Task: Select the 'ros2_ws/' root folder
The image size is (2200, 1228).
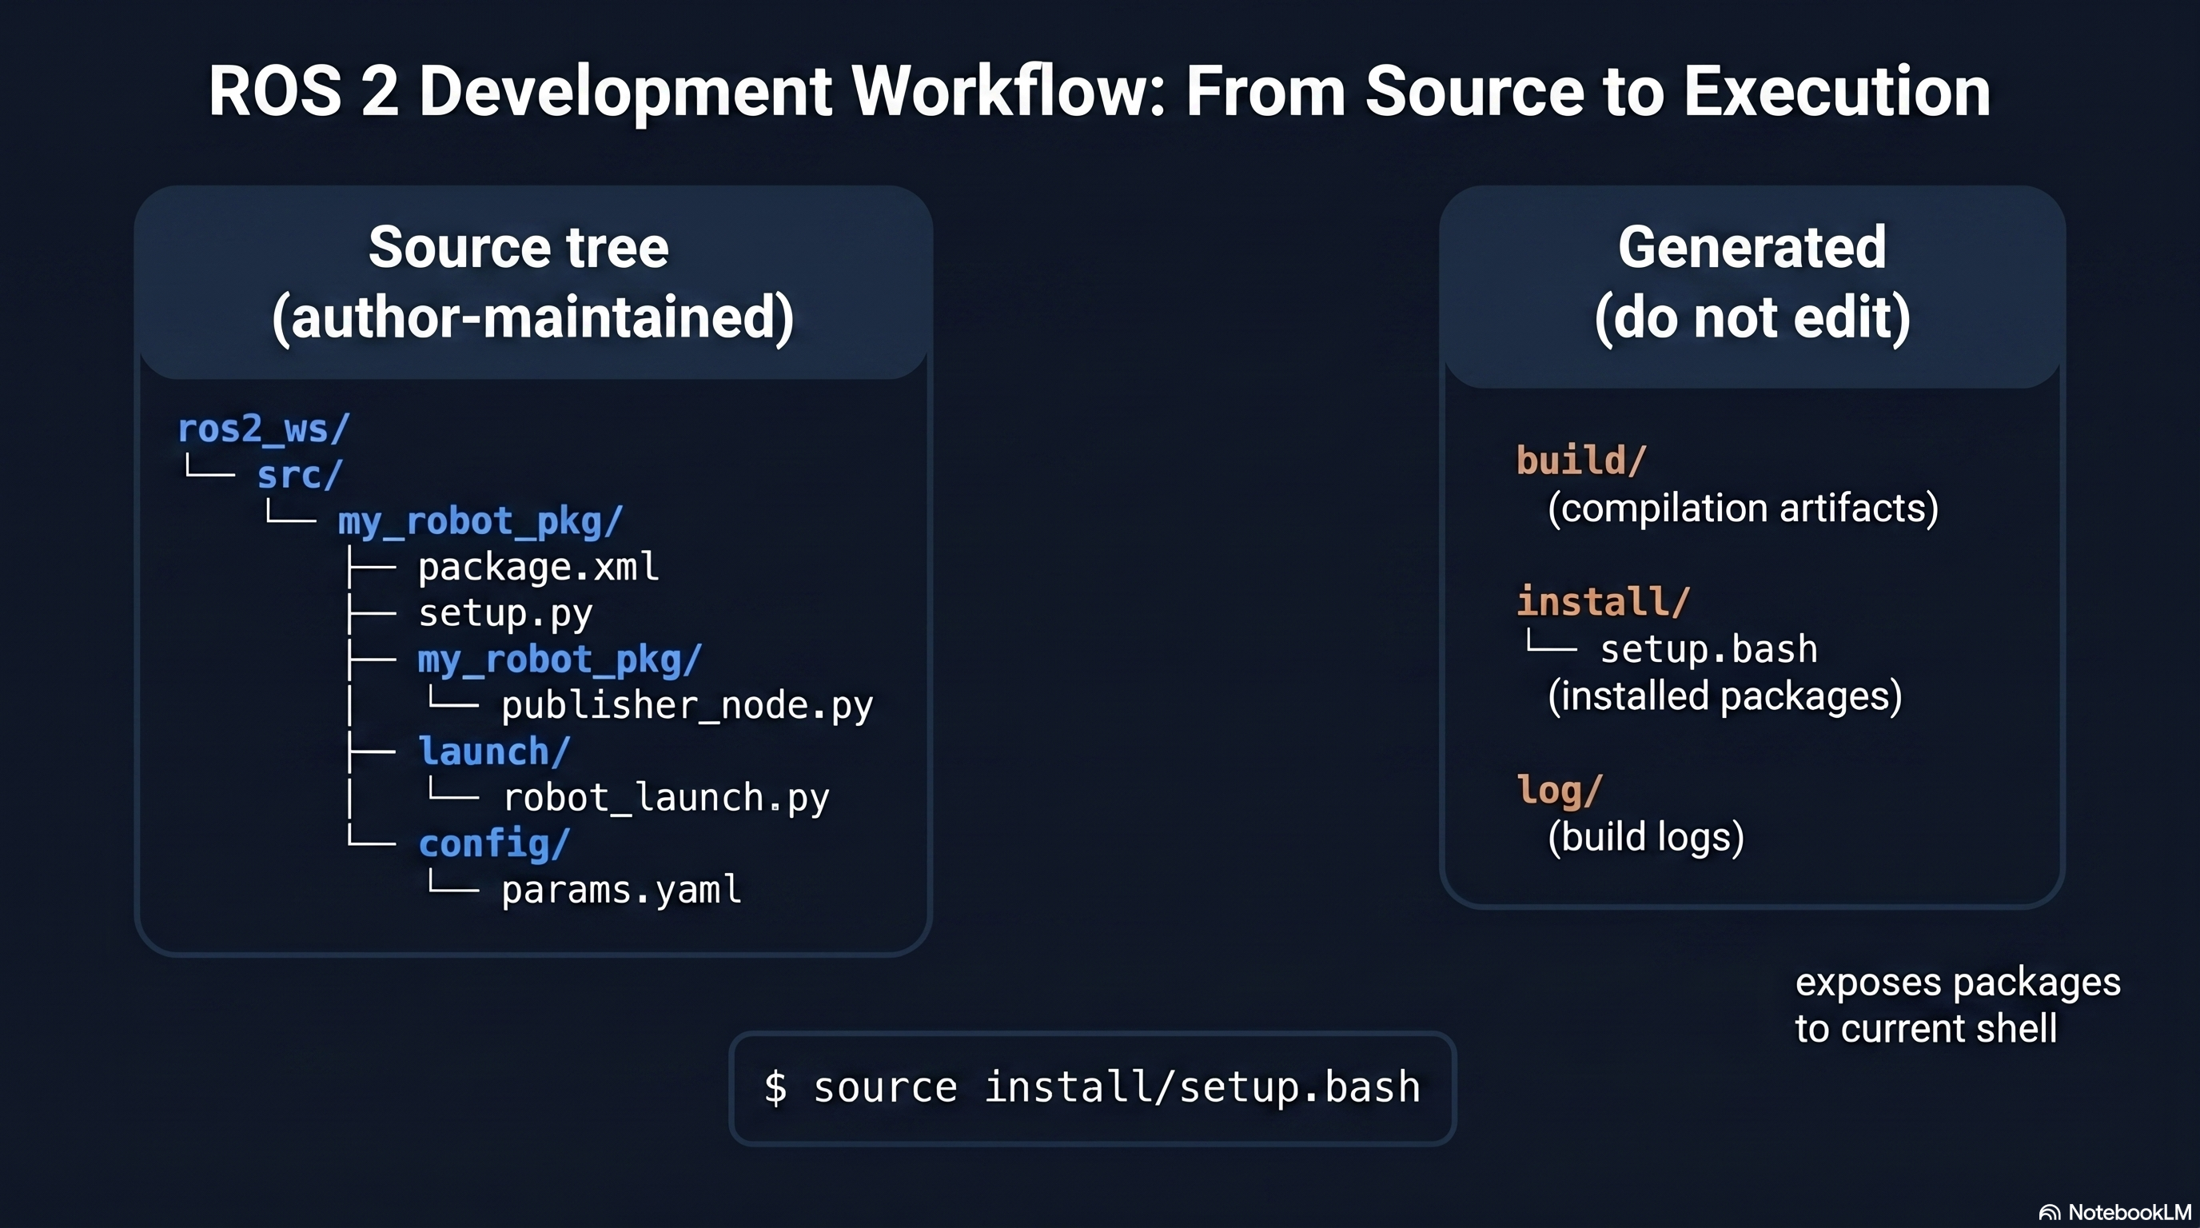Action: (x=263, y=429)
